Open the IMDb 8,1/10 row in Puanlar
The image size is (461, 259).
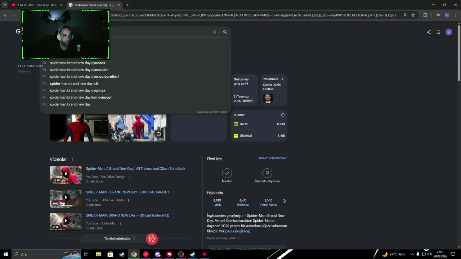[x=259, y=124]
